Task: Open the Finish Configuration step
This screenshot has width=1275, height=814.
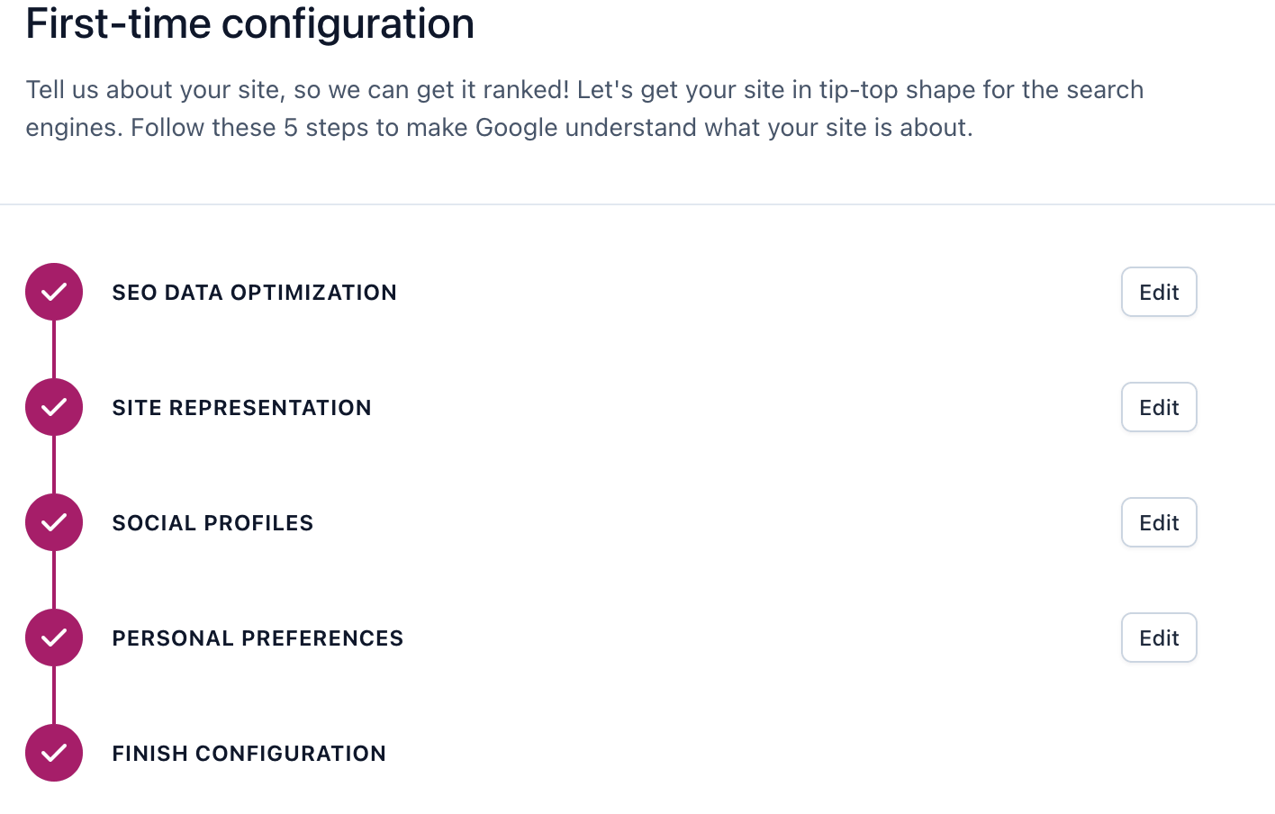Action: coord(249,753)
